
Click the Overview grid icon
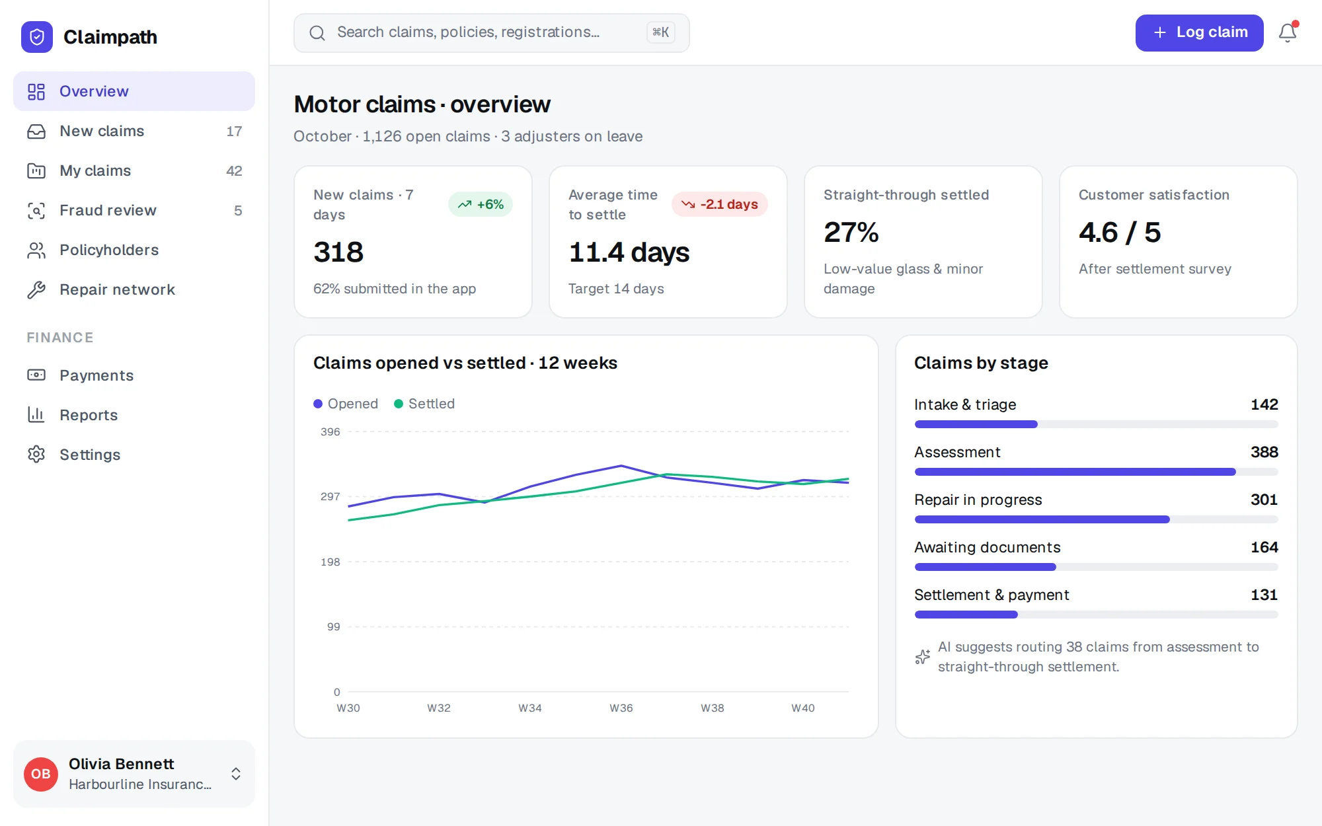pyautogui.click(x=36, y=91)
